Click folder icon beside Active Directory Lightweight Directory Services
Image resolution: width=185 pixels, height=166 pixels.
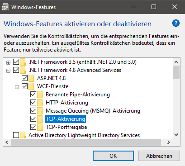(x=23, y=135)
